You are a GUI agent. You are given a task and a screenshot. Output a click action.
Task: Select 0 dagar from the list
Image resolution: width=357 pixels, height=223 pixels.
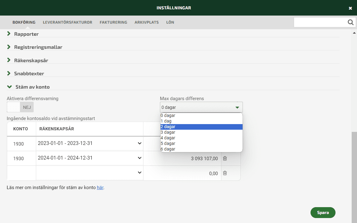[x=201, y=116]
